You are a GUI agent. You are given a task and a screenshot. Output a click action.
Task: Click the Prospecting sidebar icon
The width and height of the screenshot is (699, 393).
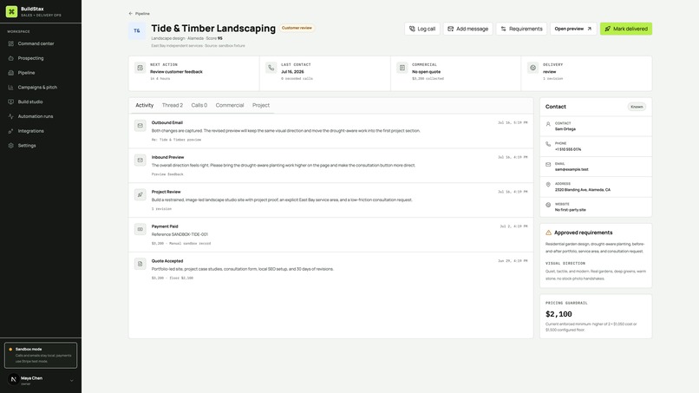[10, 58]
